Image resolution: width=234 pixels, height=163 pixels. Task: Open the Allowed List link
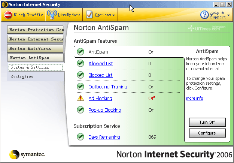(101, 63)
